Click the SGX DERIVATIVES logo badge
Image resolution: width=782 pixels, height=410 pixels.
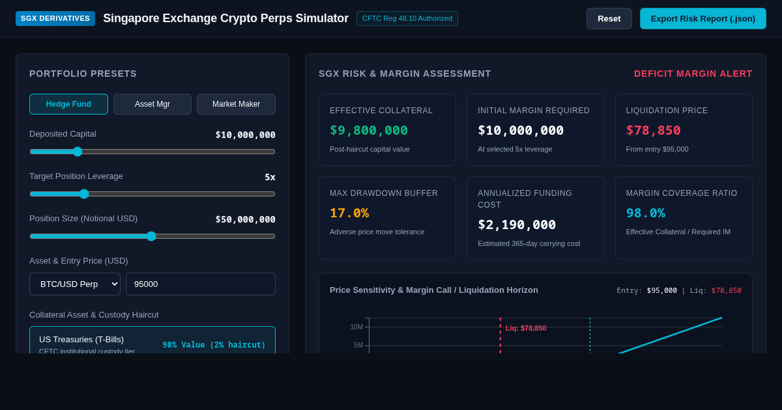55,18
